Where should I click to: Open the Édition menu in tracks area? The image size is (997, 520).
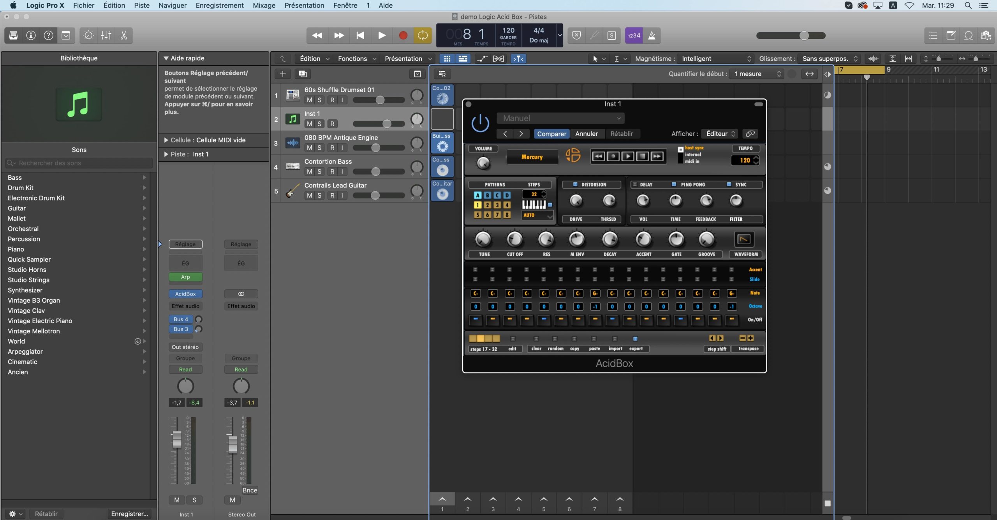pos(314,59)
